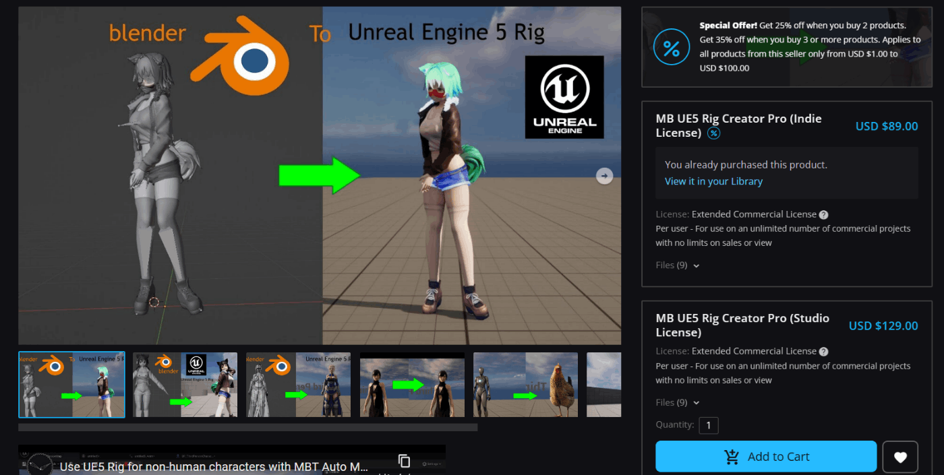Click the 'USD $129.00' price
The image size is (944, 475).
[883, 325]
